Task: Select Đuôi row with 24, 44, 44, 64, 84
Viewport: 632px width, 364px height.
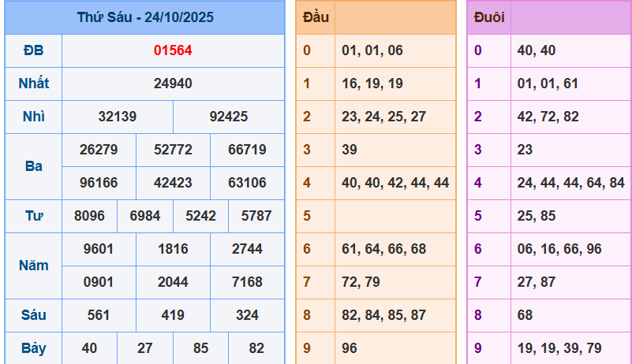Action: point(570,183)
